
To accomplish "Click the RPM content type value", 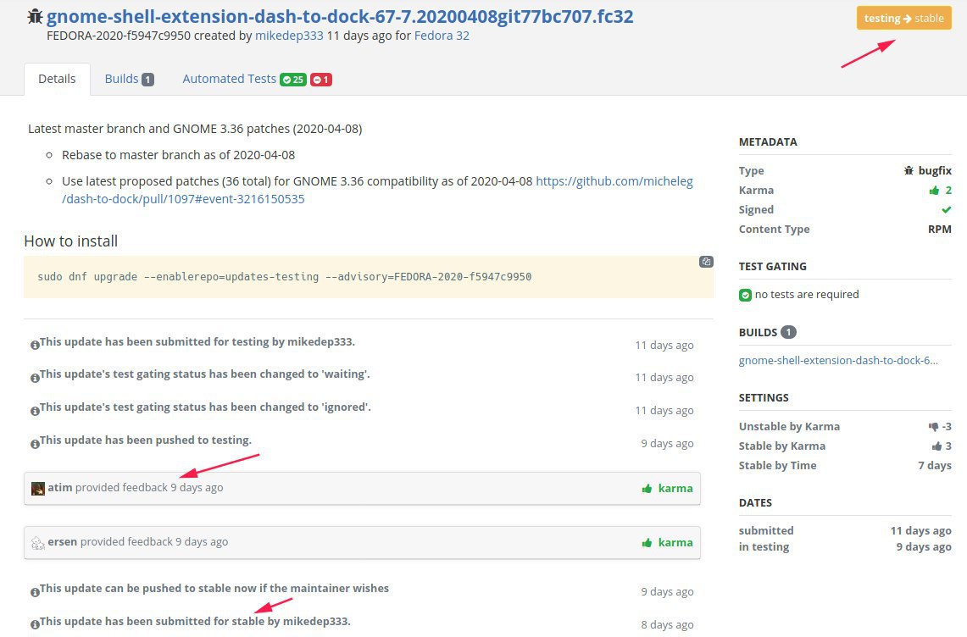I will pos(939,229).
